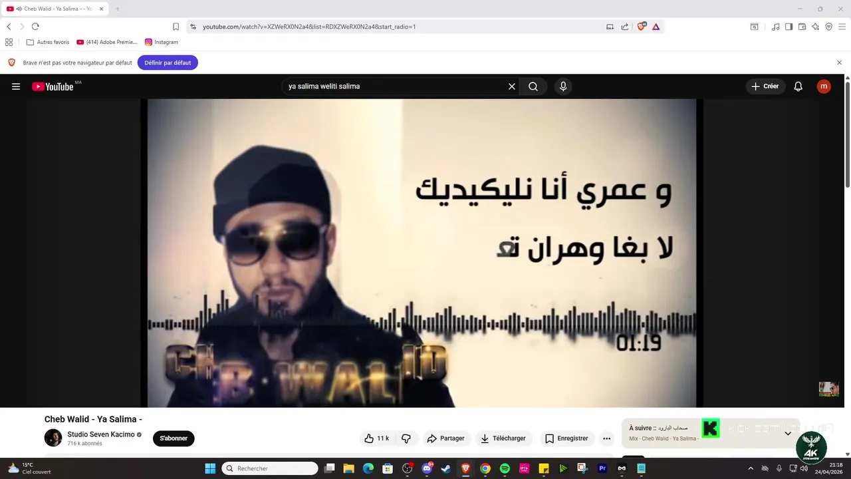
Task: Open YouTube notifications bell
Action: pyautogui.click(x=798, y=86)
